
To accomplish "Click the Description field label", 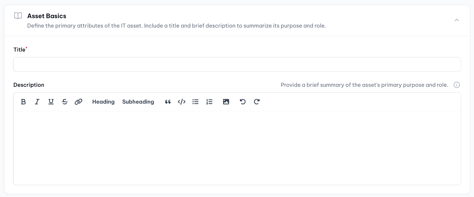I will click(29, 85).
